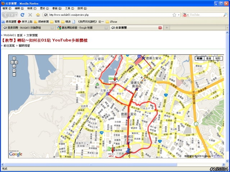
Task: Click the 文章預覽 breadcrumb link
Action: pos(32,35)
